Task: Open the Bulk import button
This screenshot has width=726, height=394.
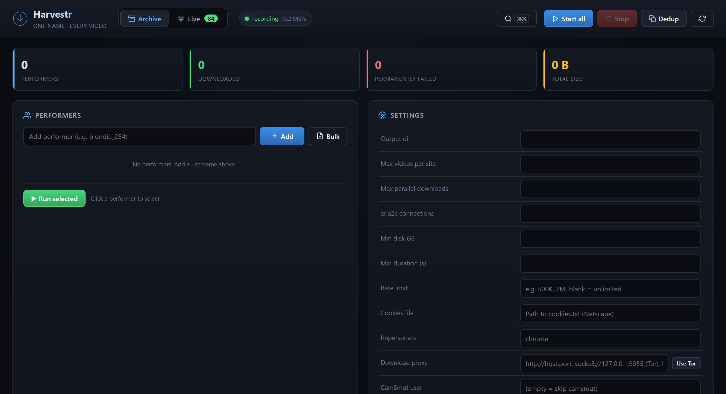Action: tap(328, 136)
